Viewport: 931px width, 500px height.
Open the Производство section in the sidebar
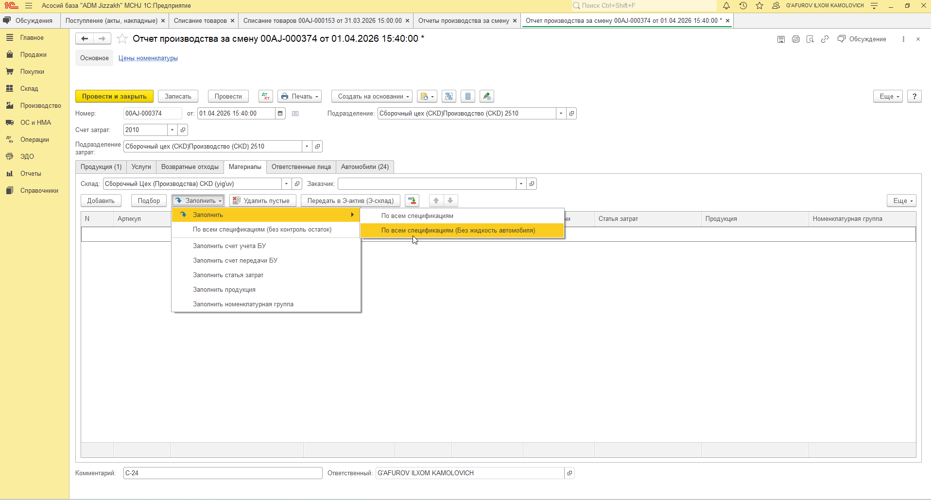click(x=34, y=105)
